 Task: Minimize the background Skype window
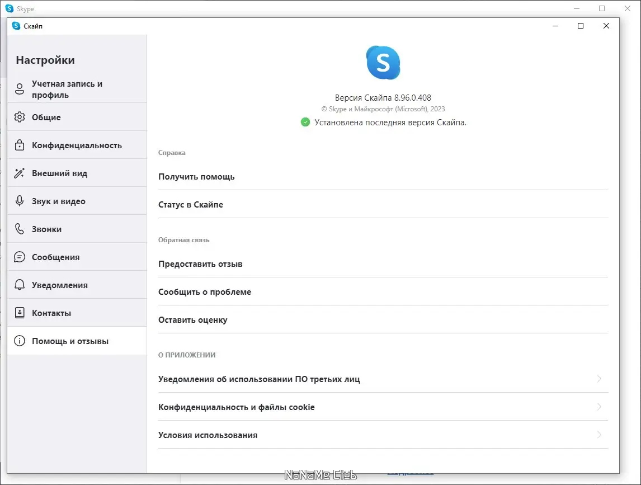pyautogui.click(x=577, y=8)
